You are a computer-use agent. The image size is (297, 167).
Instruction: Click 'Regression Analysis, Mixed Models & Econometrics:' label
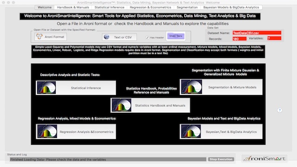[77, 119]
